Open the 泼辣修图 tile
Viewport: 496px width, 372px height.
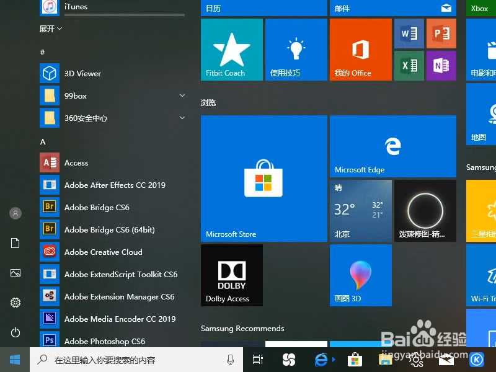pyautogui.click(x=425, y=211)
